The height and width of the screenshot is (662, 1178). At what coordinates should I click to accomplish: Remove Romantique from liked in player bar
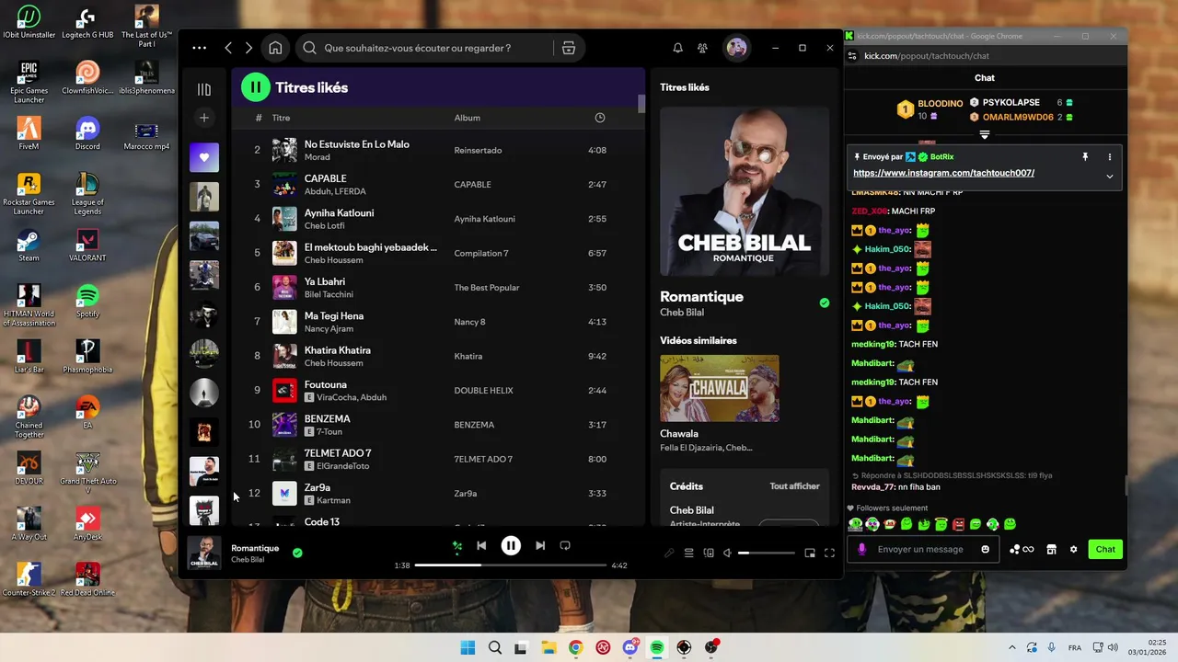pyautogui.click(x=297, y=553)
